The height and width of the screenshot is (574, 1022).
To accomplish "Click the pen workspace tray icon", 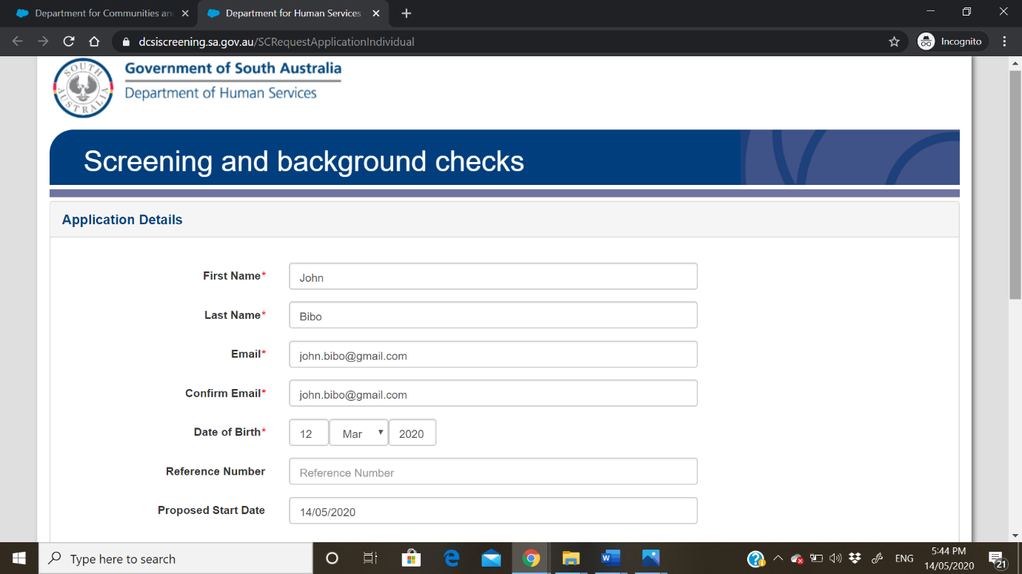I will click(x=878, y=558).
